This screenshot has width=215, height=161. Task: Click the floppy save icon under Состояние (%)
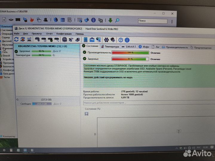[87, 114]
